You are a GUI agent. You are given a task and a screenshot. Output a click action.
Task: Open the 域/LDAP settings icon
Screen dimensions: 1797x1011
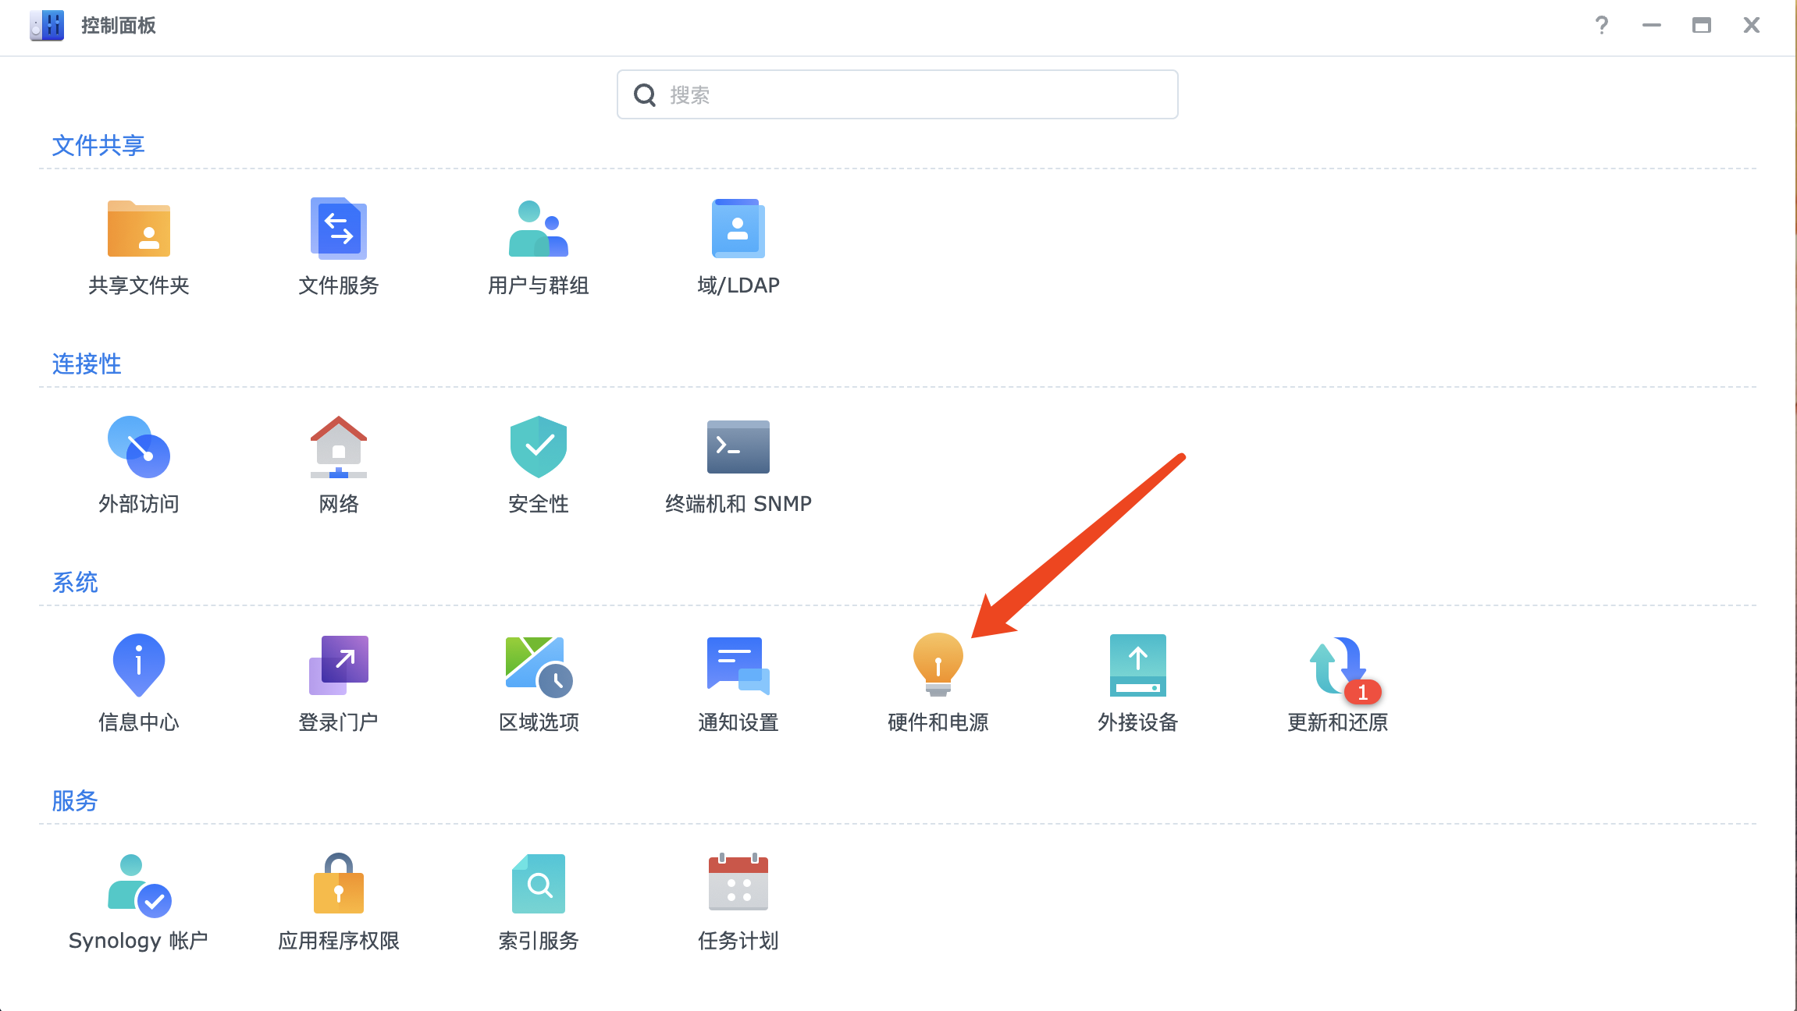click(738, 229)
